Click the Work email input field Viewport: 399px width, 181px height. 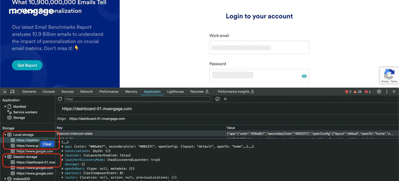click(259, 47)
